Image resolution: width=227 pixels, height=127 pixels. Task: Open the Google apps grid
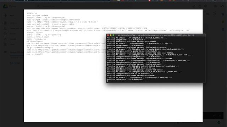click(215, 6)
